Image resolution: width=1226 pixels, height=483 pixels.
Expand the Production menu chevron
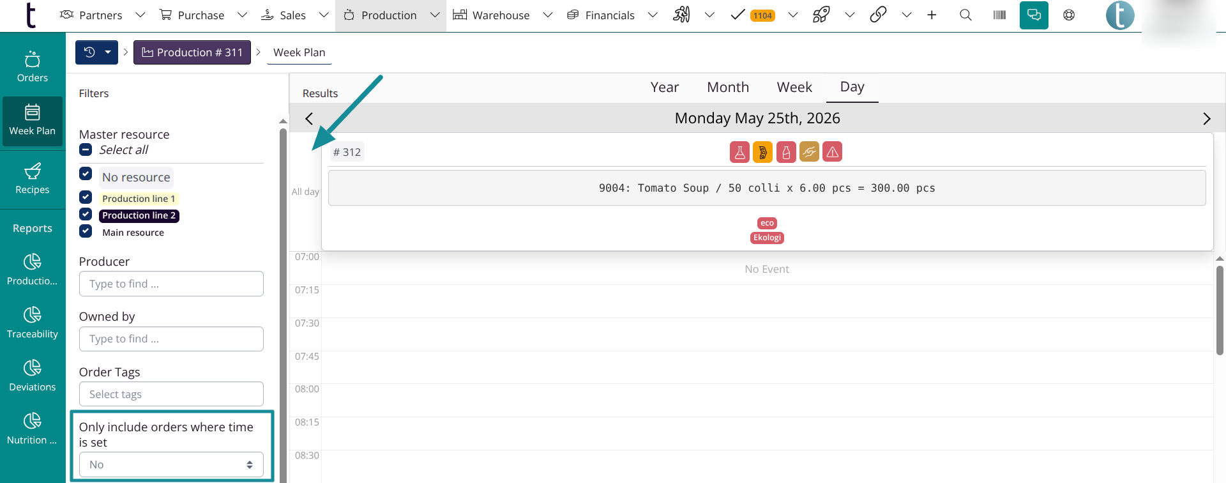(435, 15)
